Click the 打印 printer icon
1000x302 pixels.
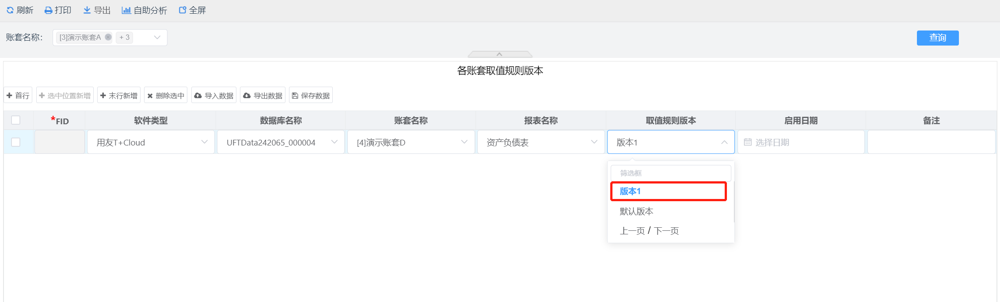(x=49, y=10)
